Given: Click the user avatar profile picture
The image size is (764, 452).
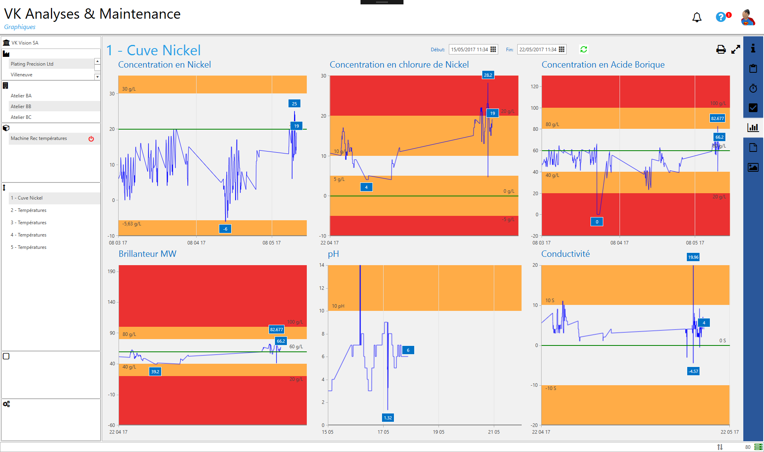Looking at the screenshot, I should pyautogui.click(x=748, y=17).
